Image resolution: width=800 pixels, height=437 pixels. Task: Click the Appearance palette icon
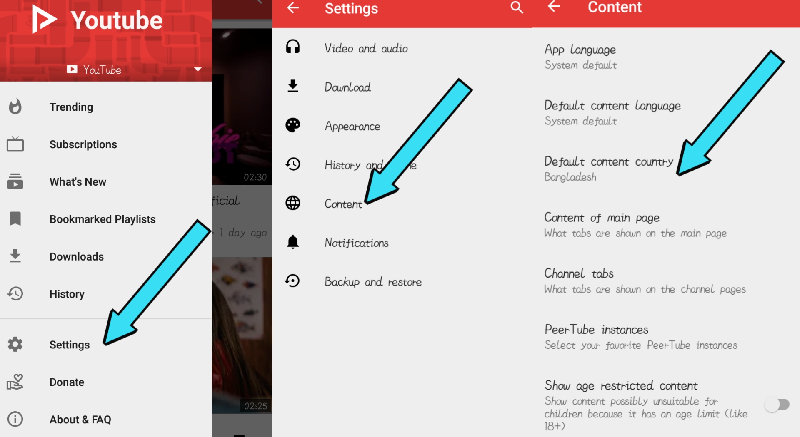tap(293, 125)
